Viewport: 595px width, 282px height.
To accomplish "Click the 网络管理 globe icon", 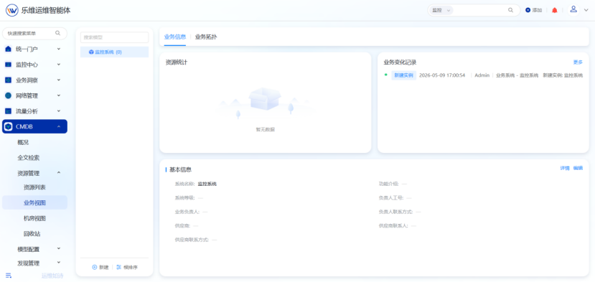I will click(x=8, y=95).
